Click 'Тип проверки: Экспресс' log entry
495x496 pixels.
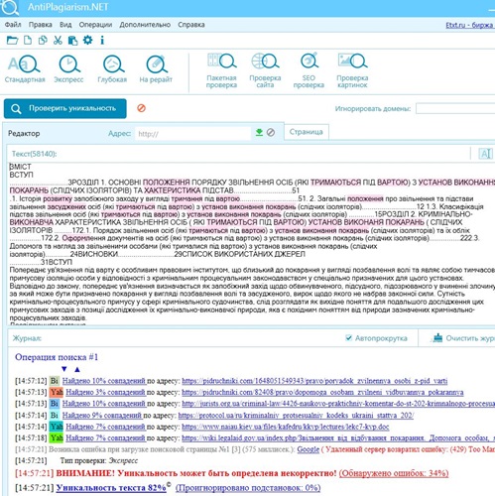tap(99, 460)
